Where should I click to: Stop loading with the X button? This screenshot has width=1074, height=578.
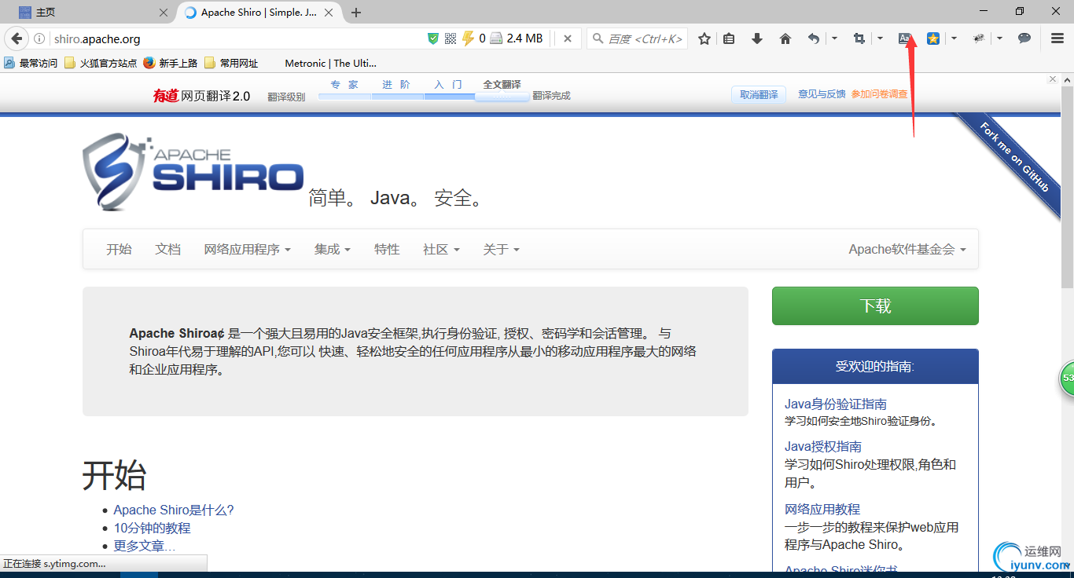568,38
